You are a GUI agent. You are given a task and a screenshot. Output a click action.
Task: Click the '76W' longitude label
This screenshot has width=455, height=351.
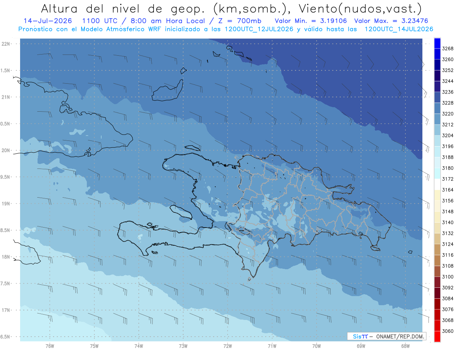(50, 346)
